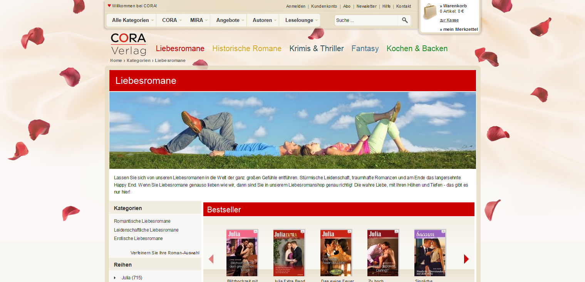
Task: Open the Julia Extra book cover
Action: click(289, 253)
